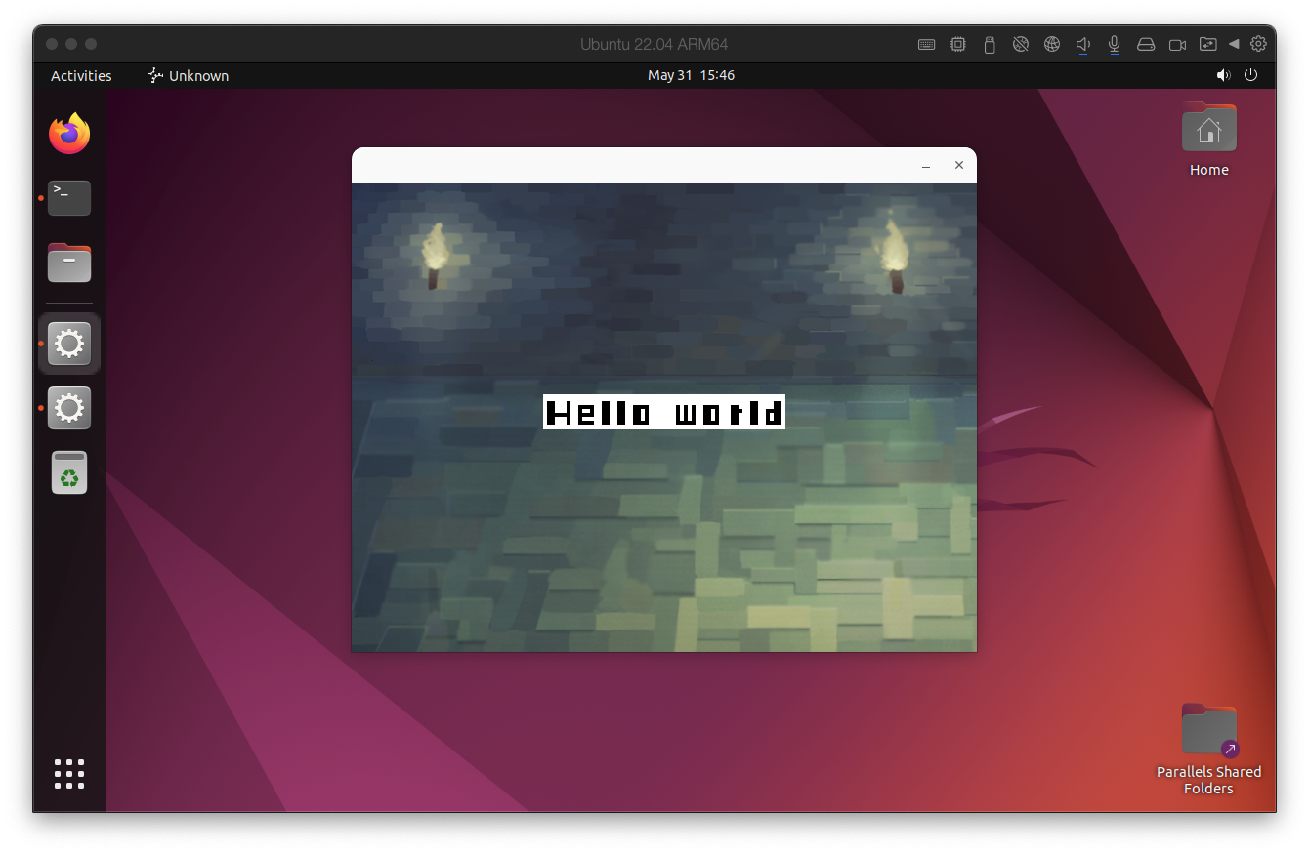The width and height of the screenshot is (1309, 853).
Task: Open Parallels keyboard icon in the VM toolbar
Action: (x=927, y=44)
